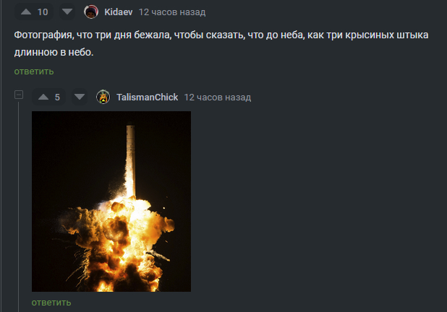The height and width of the screenshot is (312, 447).
Task: Open the Kidaev username profile link
Action: (x=119, y=12)
